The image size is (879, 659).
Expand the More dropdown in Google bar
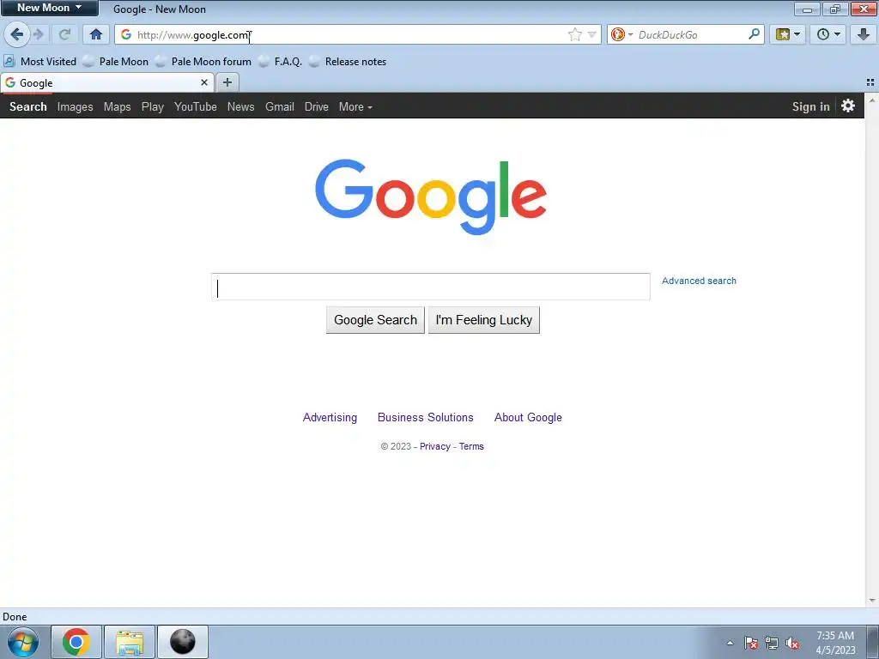click(355, 106)
